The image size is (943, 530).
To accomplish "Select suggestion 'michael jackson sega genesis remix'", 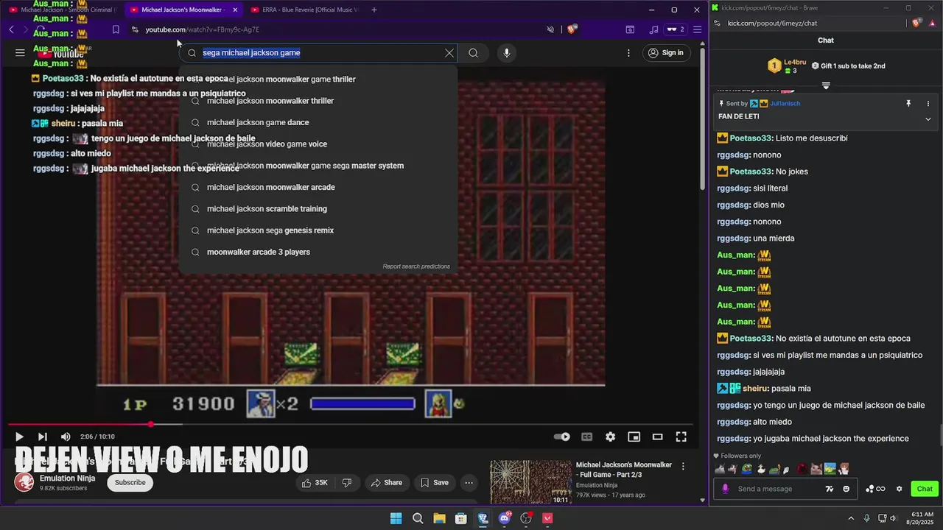I will (x=318, y=230).
